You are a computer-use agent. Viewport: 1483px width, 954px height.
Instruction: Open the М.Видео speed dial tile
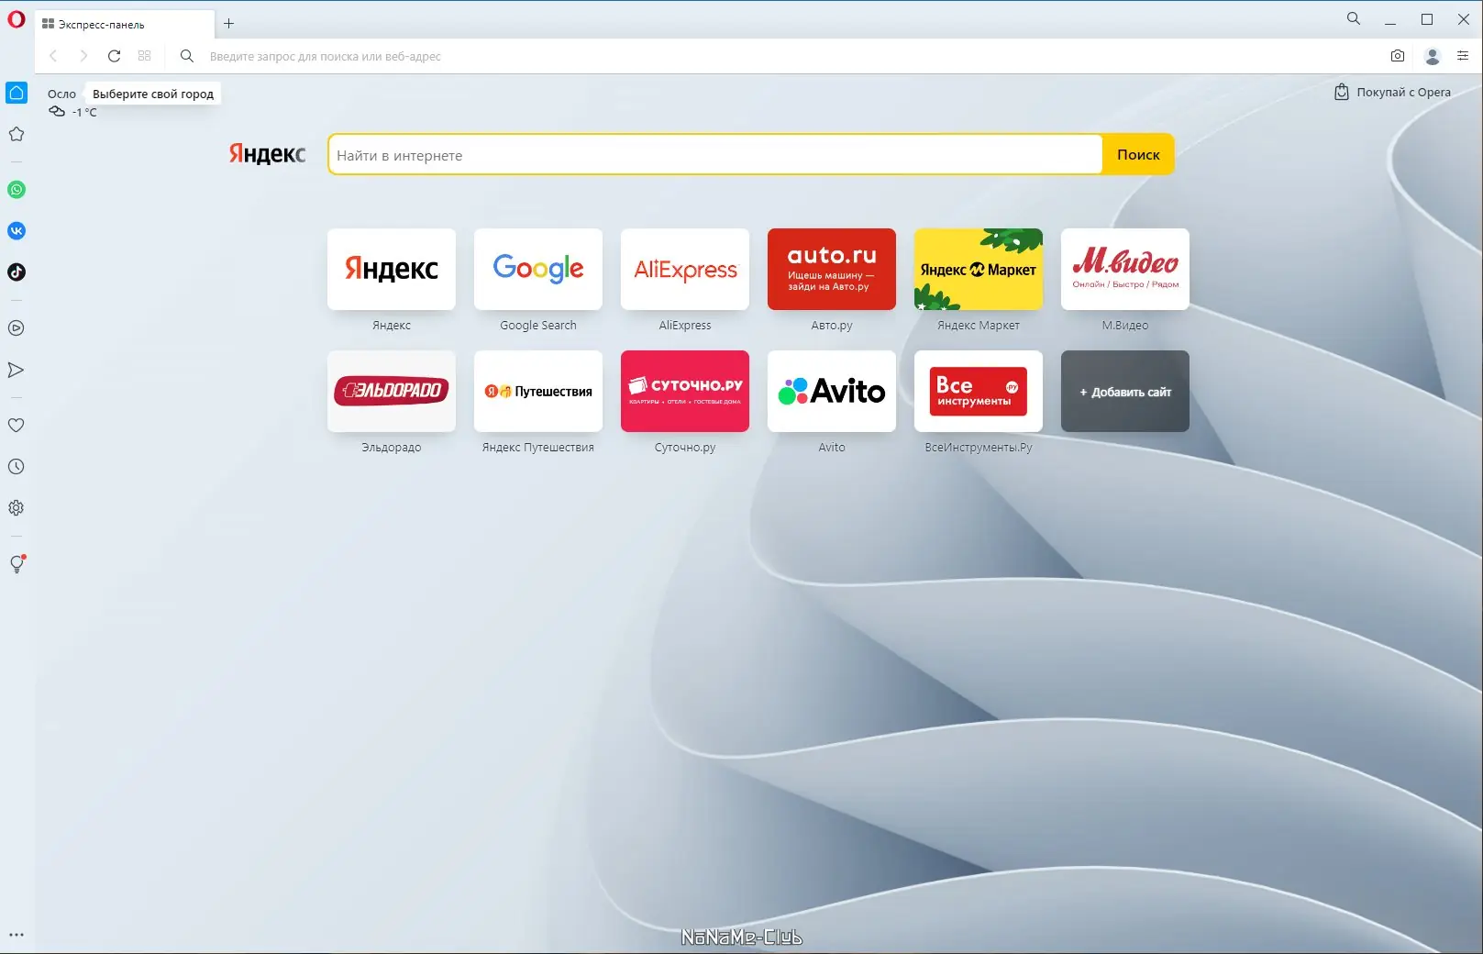coord(1125,269)
